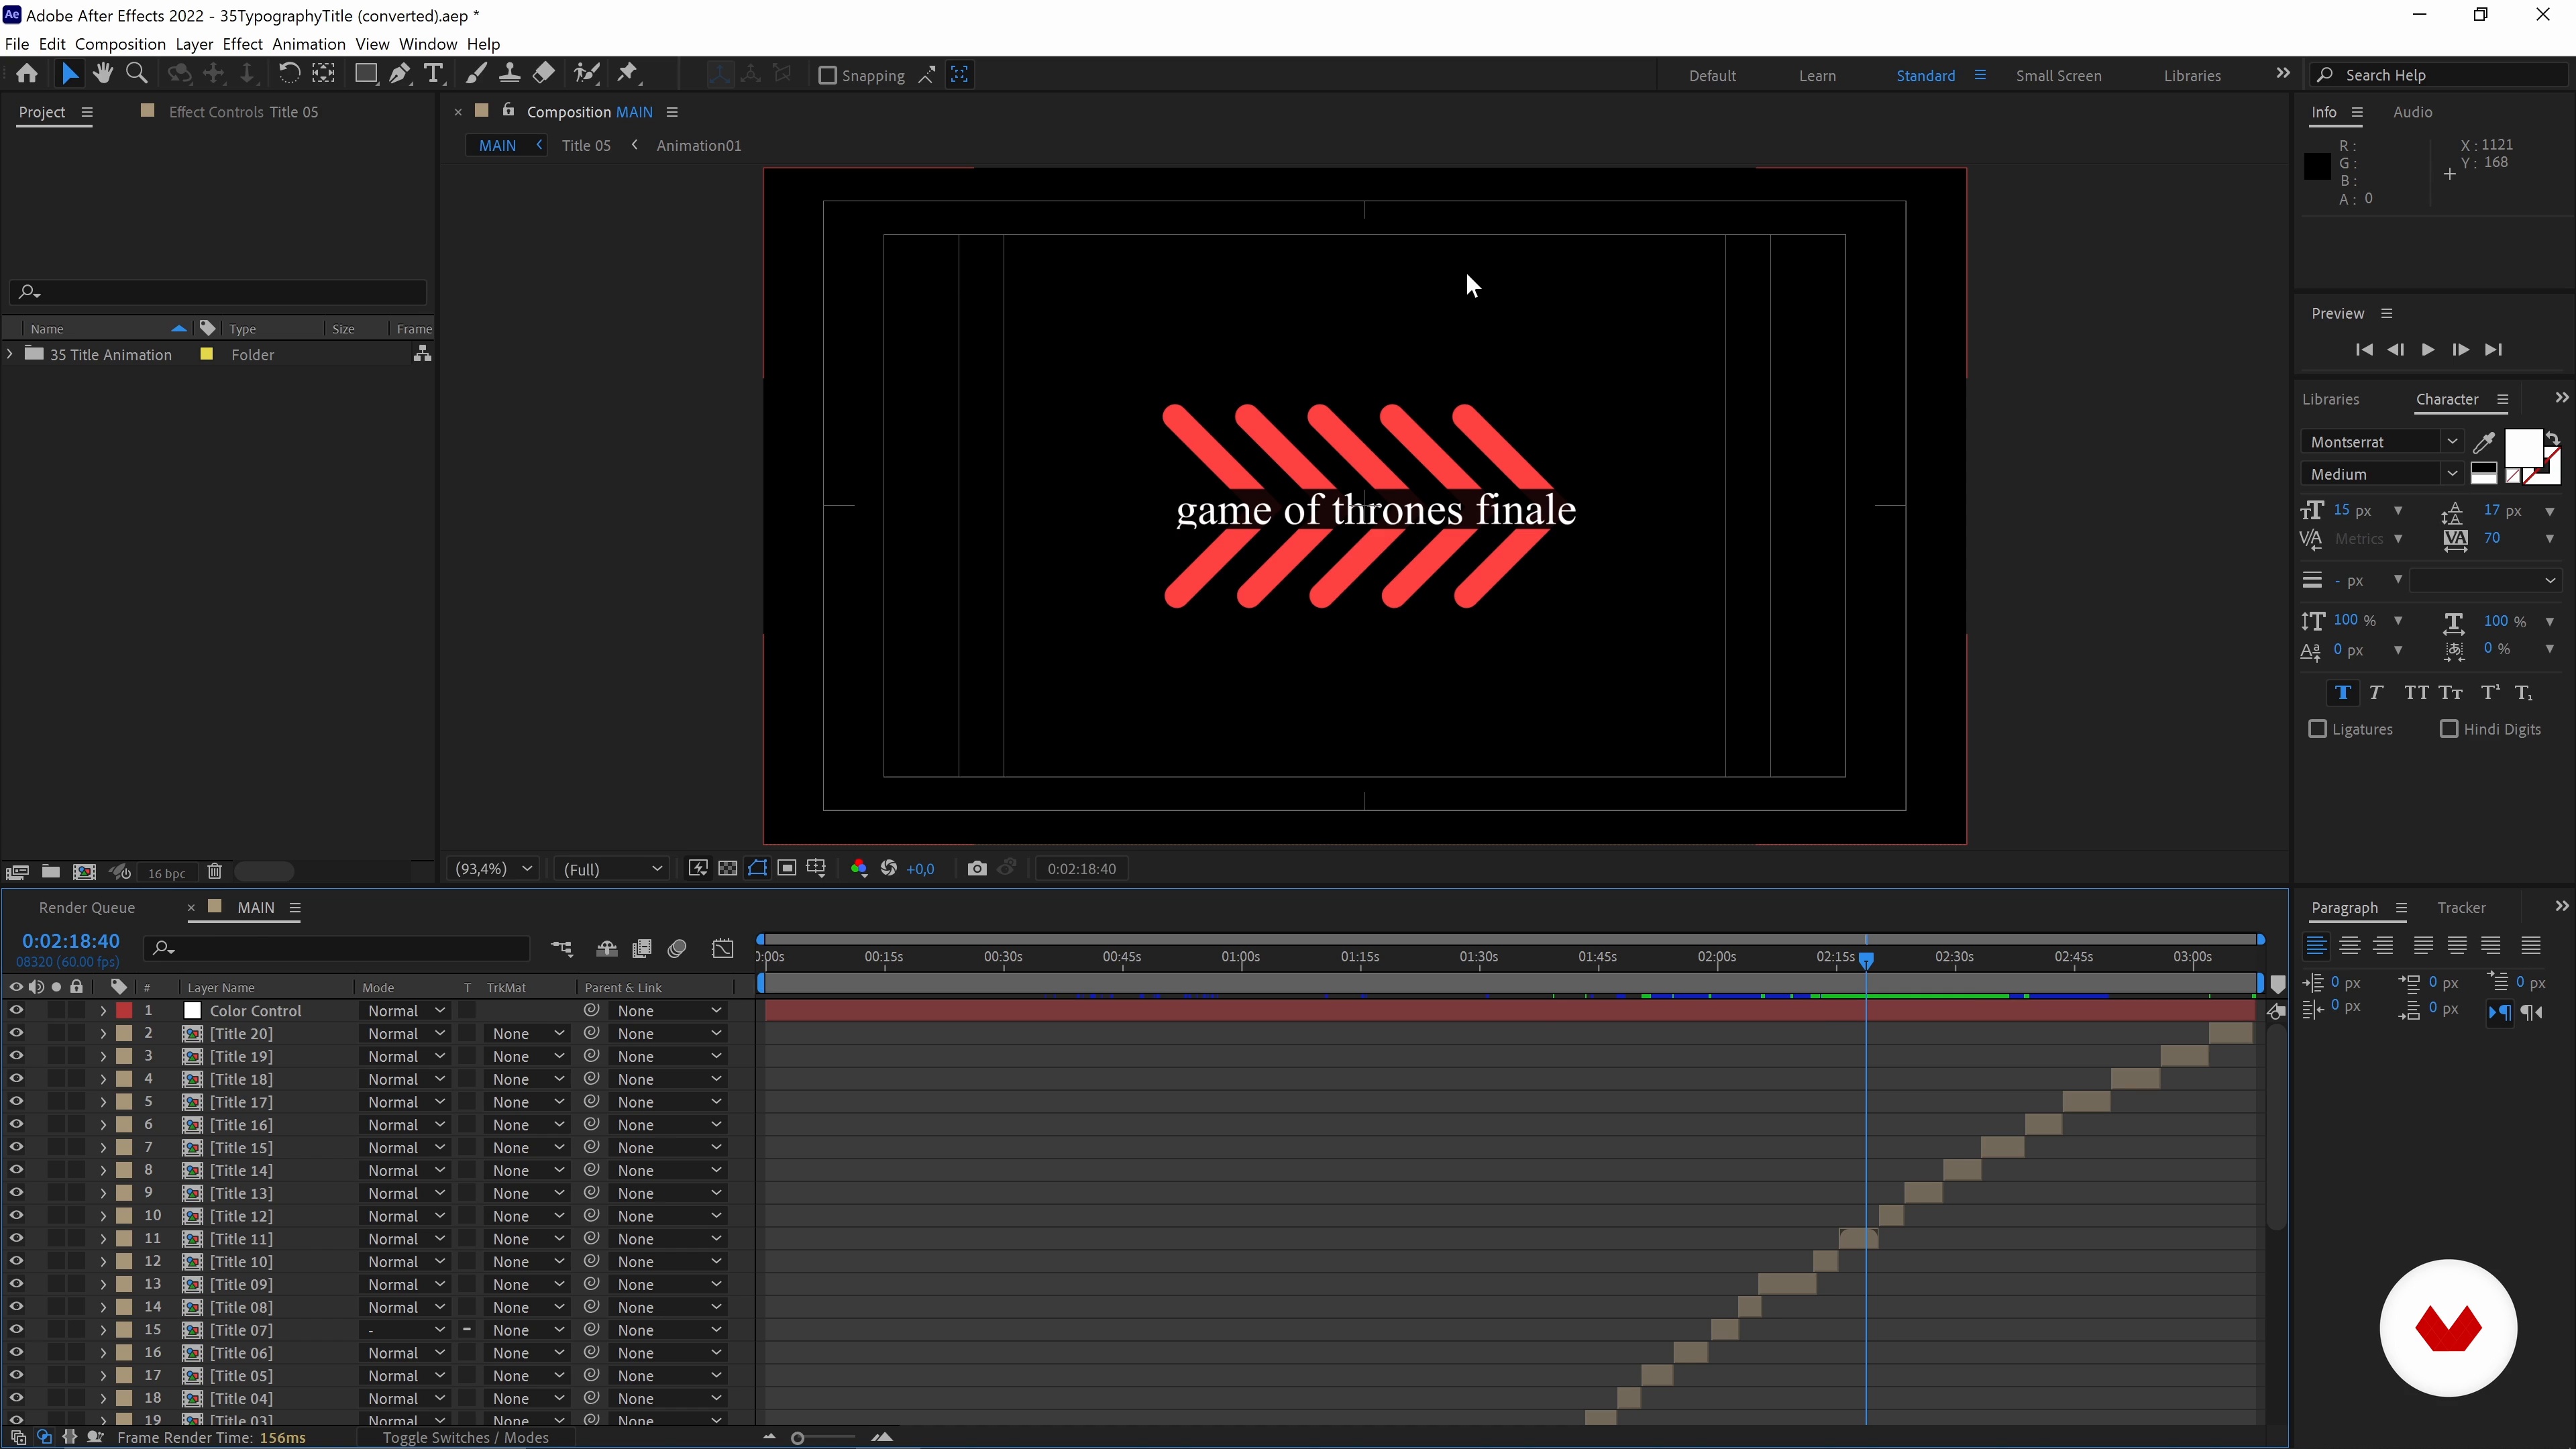This screenshot has width=2576, height=1449.
Task: Select the Horizontal Type tool
Action: pos(433,73)
